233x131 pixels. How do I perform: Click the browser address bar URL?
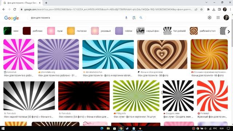(x=108, y=9)
